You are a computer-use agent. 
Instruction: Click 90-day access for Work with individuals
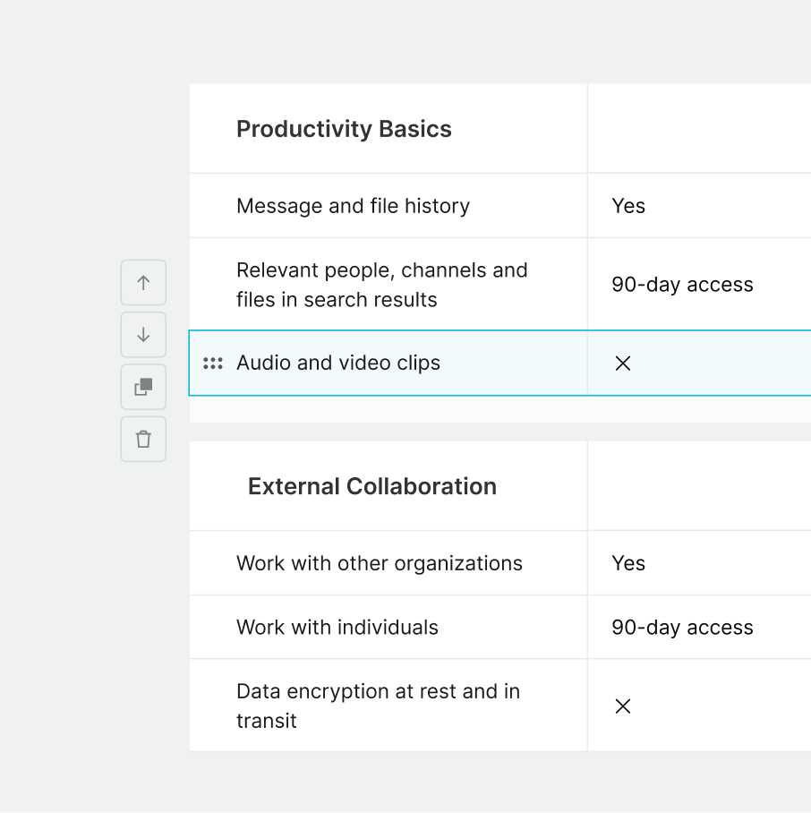click(x=682, y=628)
